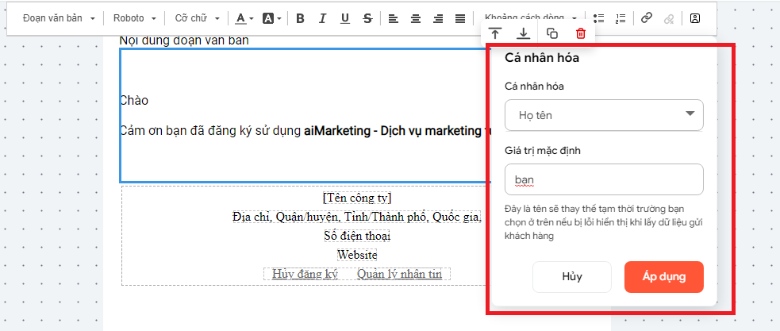Insert a bulleted list
Screen dimensions: 780x331
click(x=598, y=18)
